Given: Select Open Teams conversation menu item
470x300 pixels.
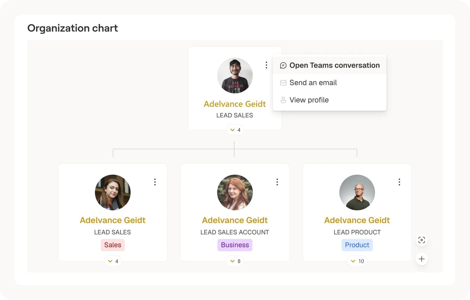Looking at the screenshot, I should 334,66.
